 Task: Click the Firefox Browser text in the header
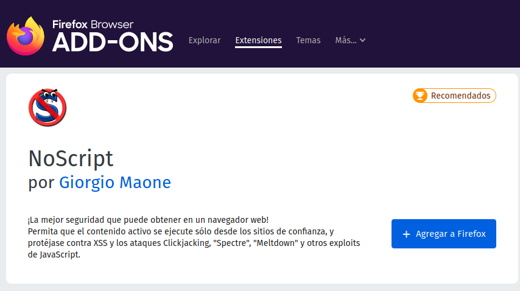[93, 24]
